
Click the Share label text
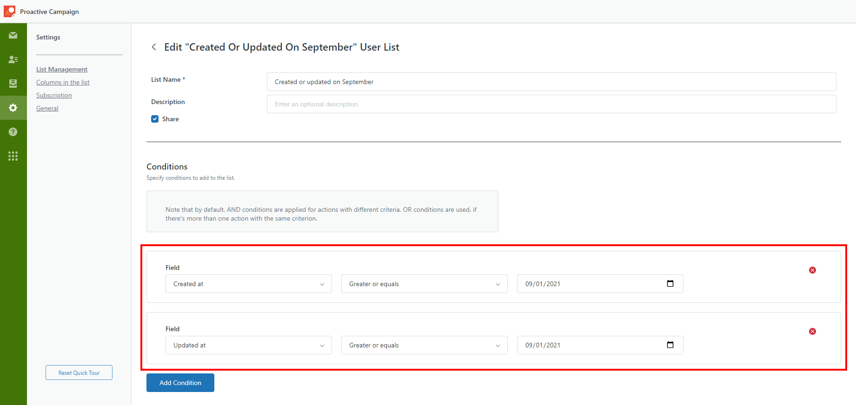pos(171,119)
